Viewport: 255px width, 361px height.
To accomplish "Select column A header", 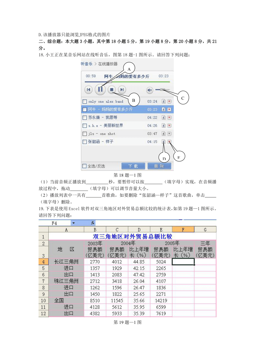I will [x=66, y=229].
